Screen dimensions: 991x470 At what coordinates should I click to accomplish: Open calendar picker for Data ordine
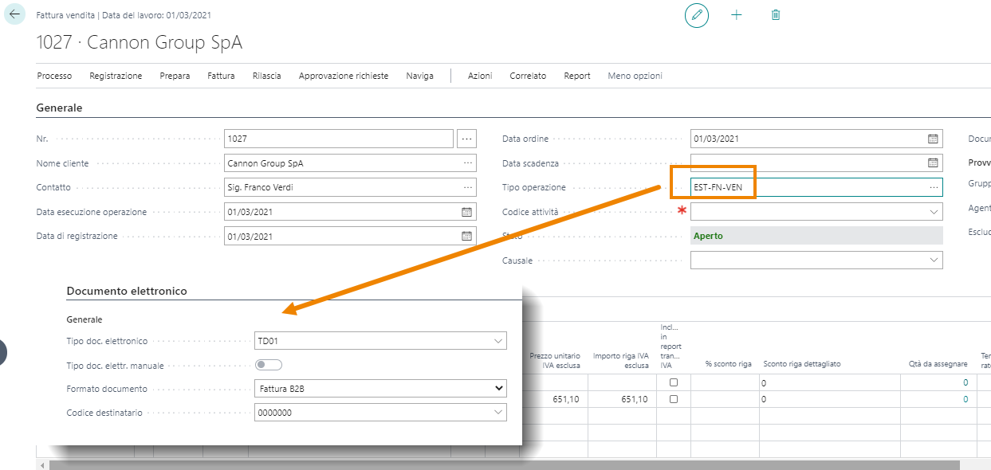coord(933,139)
